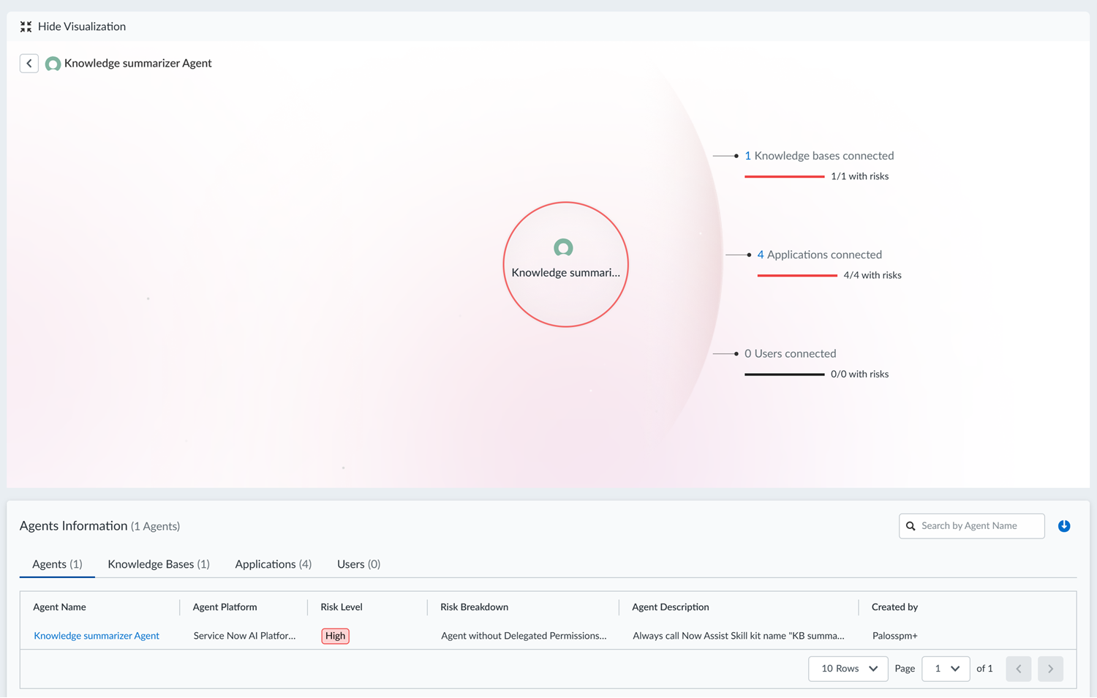Image resolution: width=1097 pixels, height=698 pixels.
Task: Open the Users tab
Action: coord(358,564)
